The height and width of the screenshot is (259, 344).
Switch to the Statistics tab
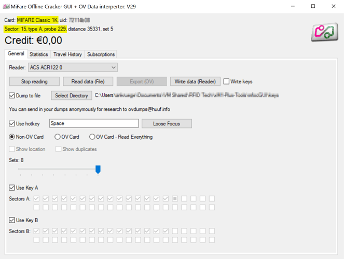(x=39, y=54)
